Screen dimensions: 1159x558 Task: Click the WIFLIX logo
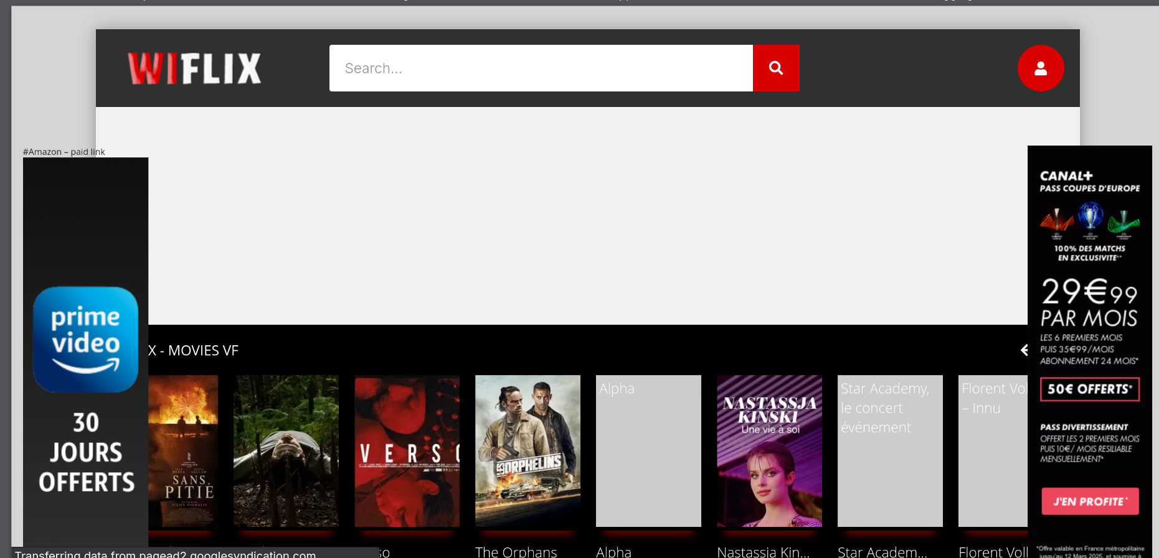[194, 68]
